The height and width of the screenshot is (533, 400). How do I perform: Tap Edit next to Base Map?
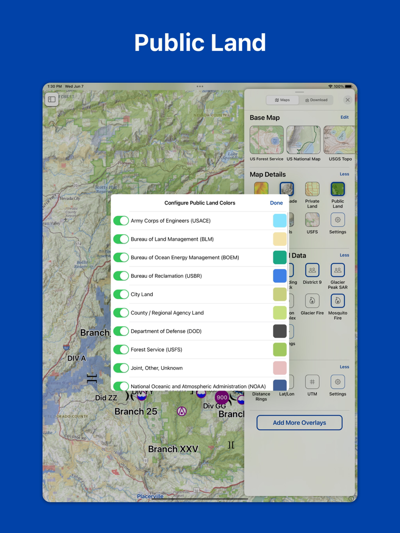coord(344,117)
